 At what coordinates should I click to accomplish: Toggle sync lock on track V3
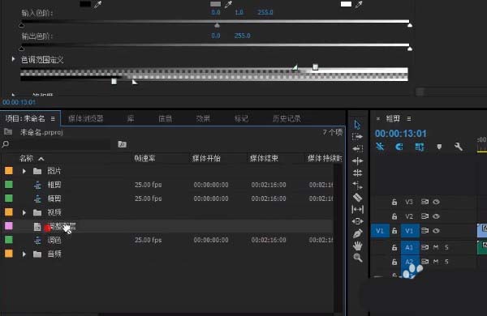pyautogui.click(x=425, y=202)
